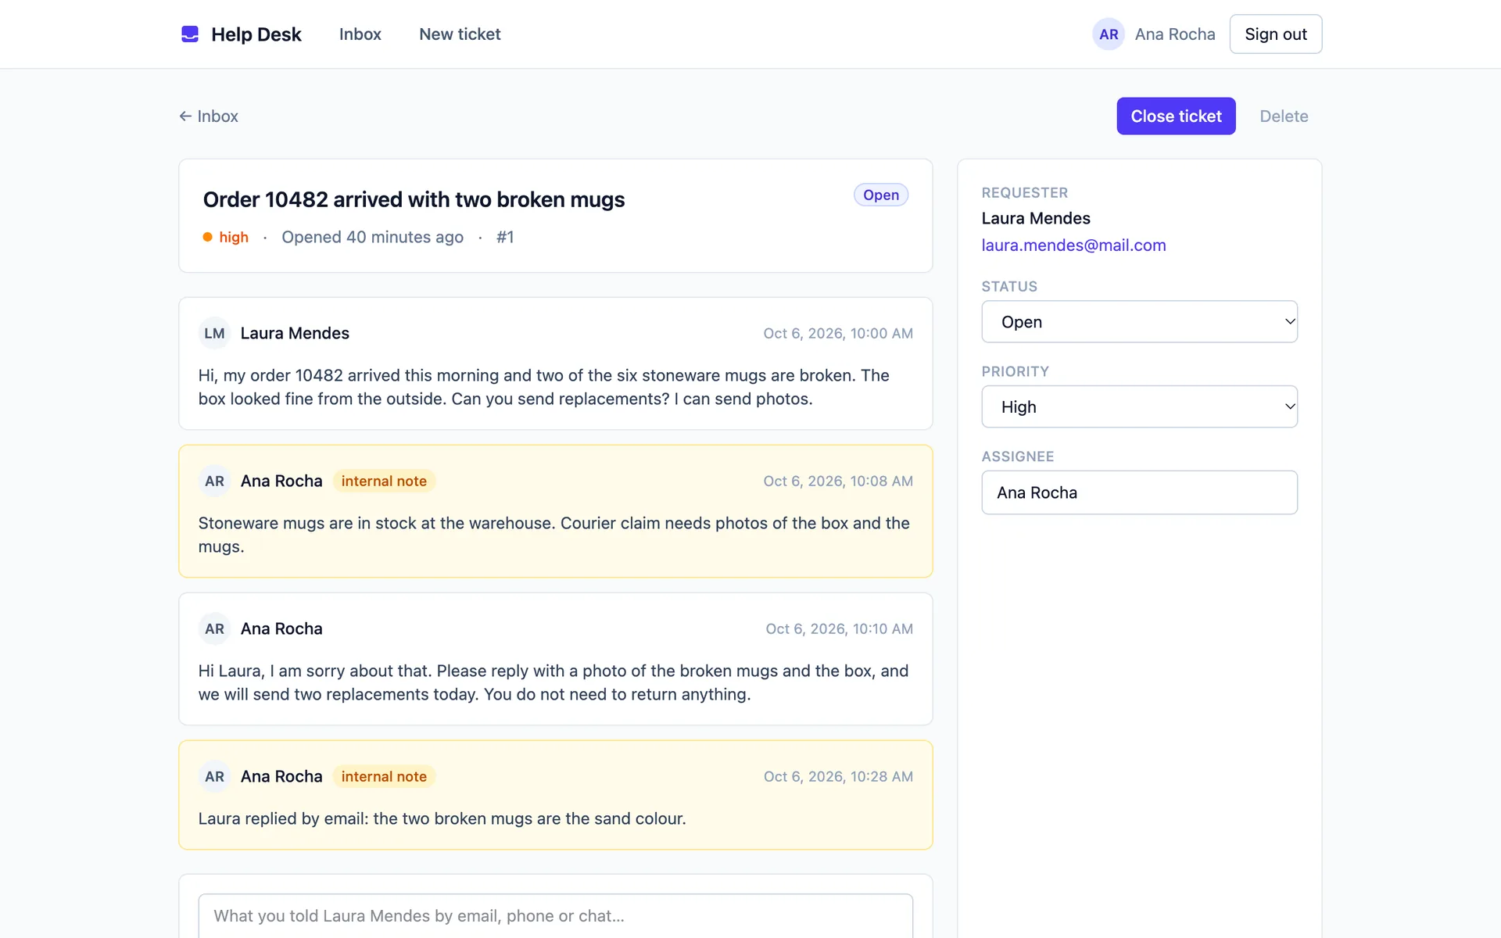Click Ana Rocha name in the header
1501x938 pixels.
tap(1174, 34)
